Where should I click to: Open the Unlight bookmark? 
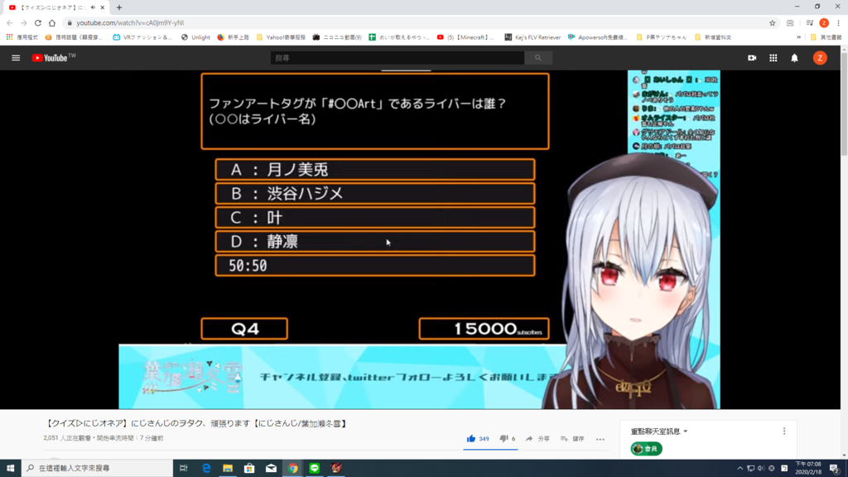(x=195, y=37)
